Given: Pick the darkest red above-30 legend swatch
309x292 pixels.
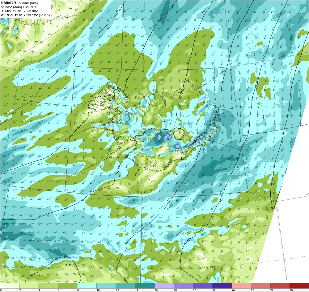Looking at the screenshot, I should [x=299, y=286].
